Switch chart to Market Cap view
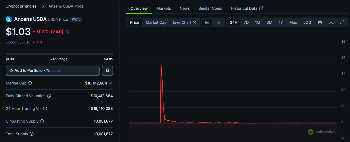This screenshot has height=142, width=350. [156, 22]
